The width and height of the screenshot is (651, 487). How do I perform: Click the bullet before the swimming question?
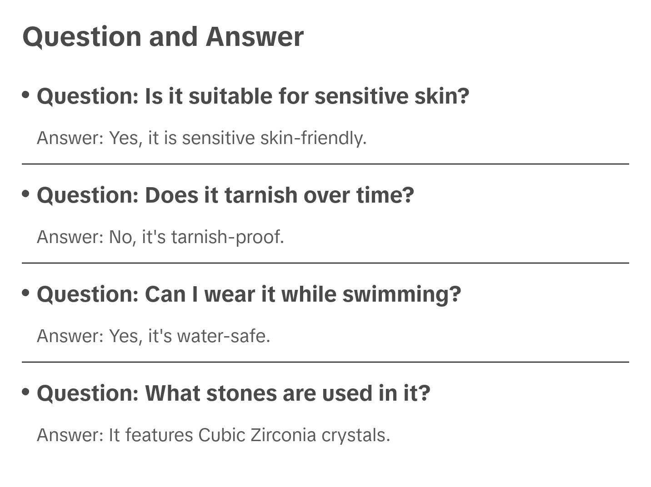click(x=26, y=293)
